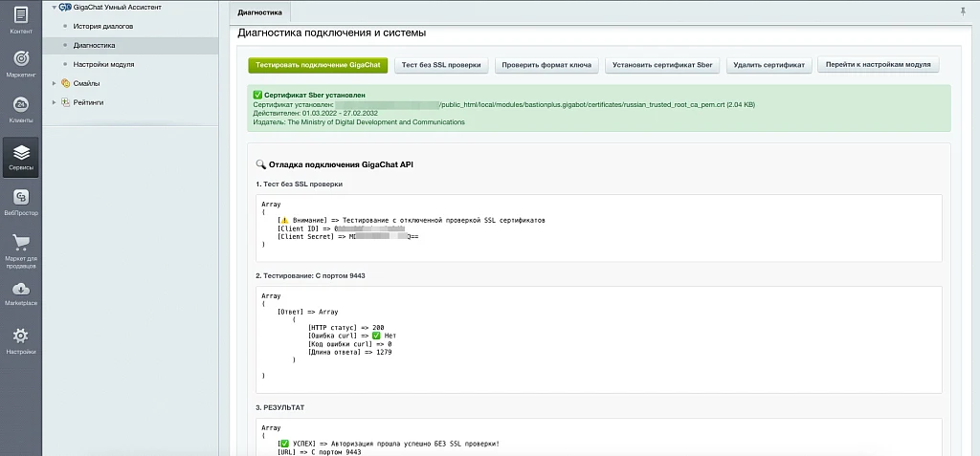Open the Клиенты sidebar section

tap(21, 109)
